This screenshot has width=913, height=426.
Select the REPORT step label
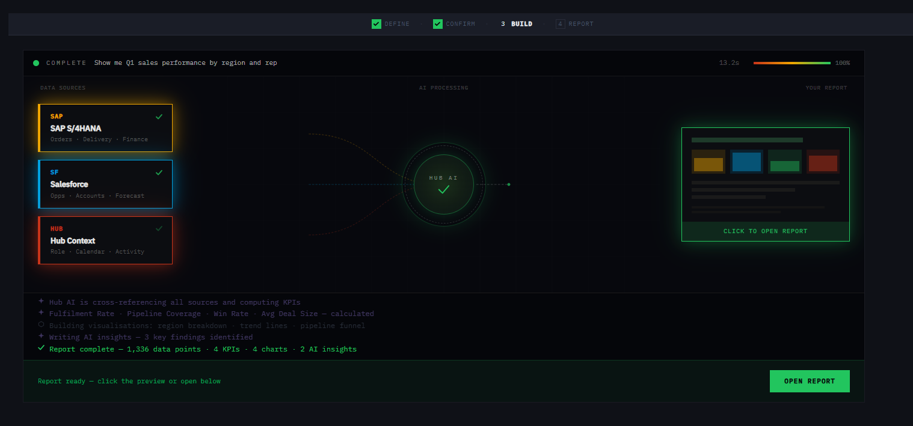pyautogui.click(x=581, y=24)
